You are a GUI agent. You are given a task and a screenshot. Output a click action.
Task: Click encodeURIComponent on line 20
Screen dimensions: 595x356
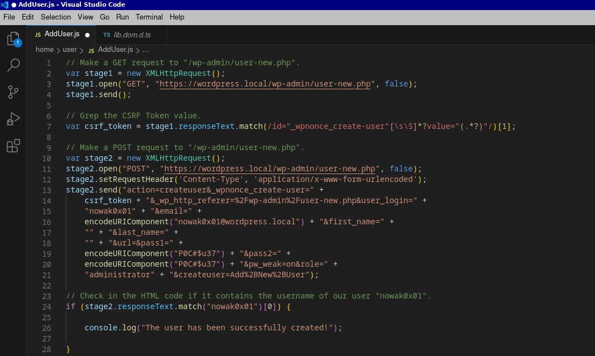(x=127, y=264)
